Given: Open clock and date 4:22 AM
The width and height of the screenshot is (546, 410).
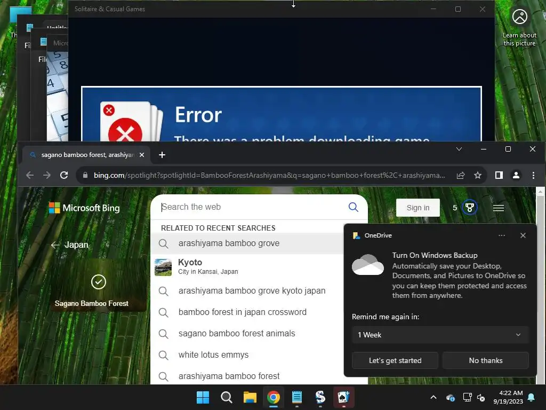Looking at the screenshot, I should click(508, 397).
